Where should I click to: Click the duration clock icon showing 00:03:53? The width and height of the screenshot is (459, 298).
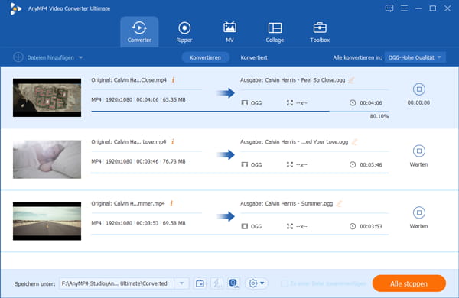[353, 226]
